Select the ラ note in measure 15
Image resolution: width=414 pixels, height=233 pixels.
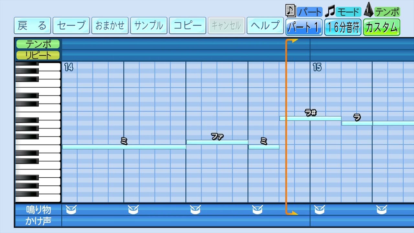tap(357, 123)
